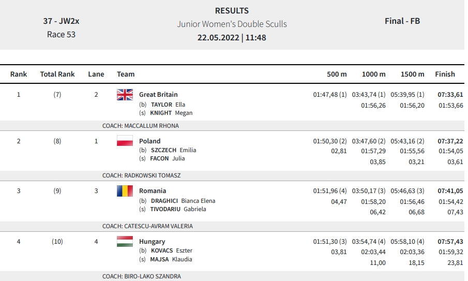Click the Romania flag icon

point(125,191)
